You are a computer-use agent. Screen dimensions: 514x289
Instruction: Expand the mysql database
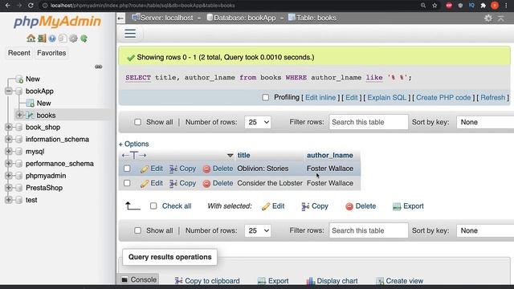pos(9,152)
